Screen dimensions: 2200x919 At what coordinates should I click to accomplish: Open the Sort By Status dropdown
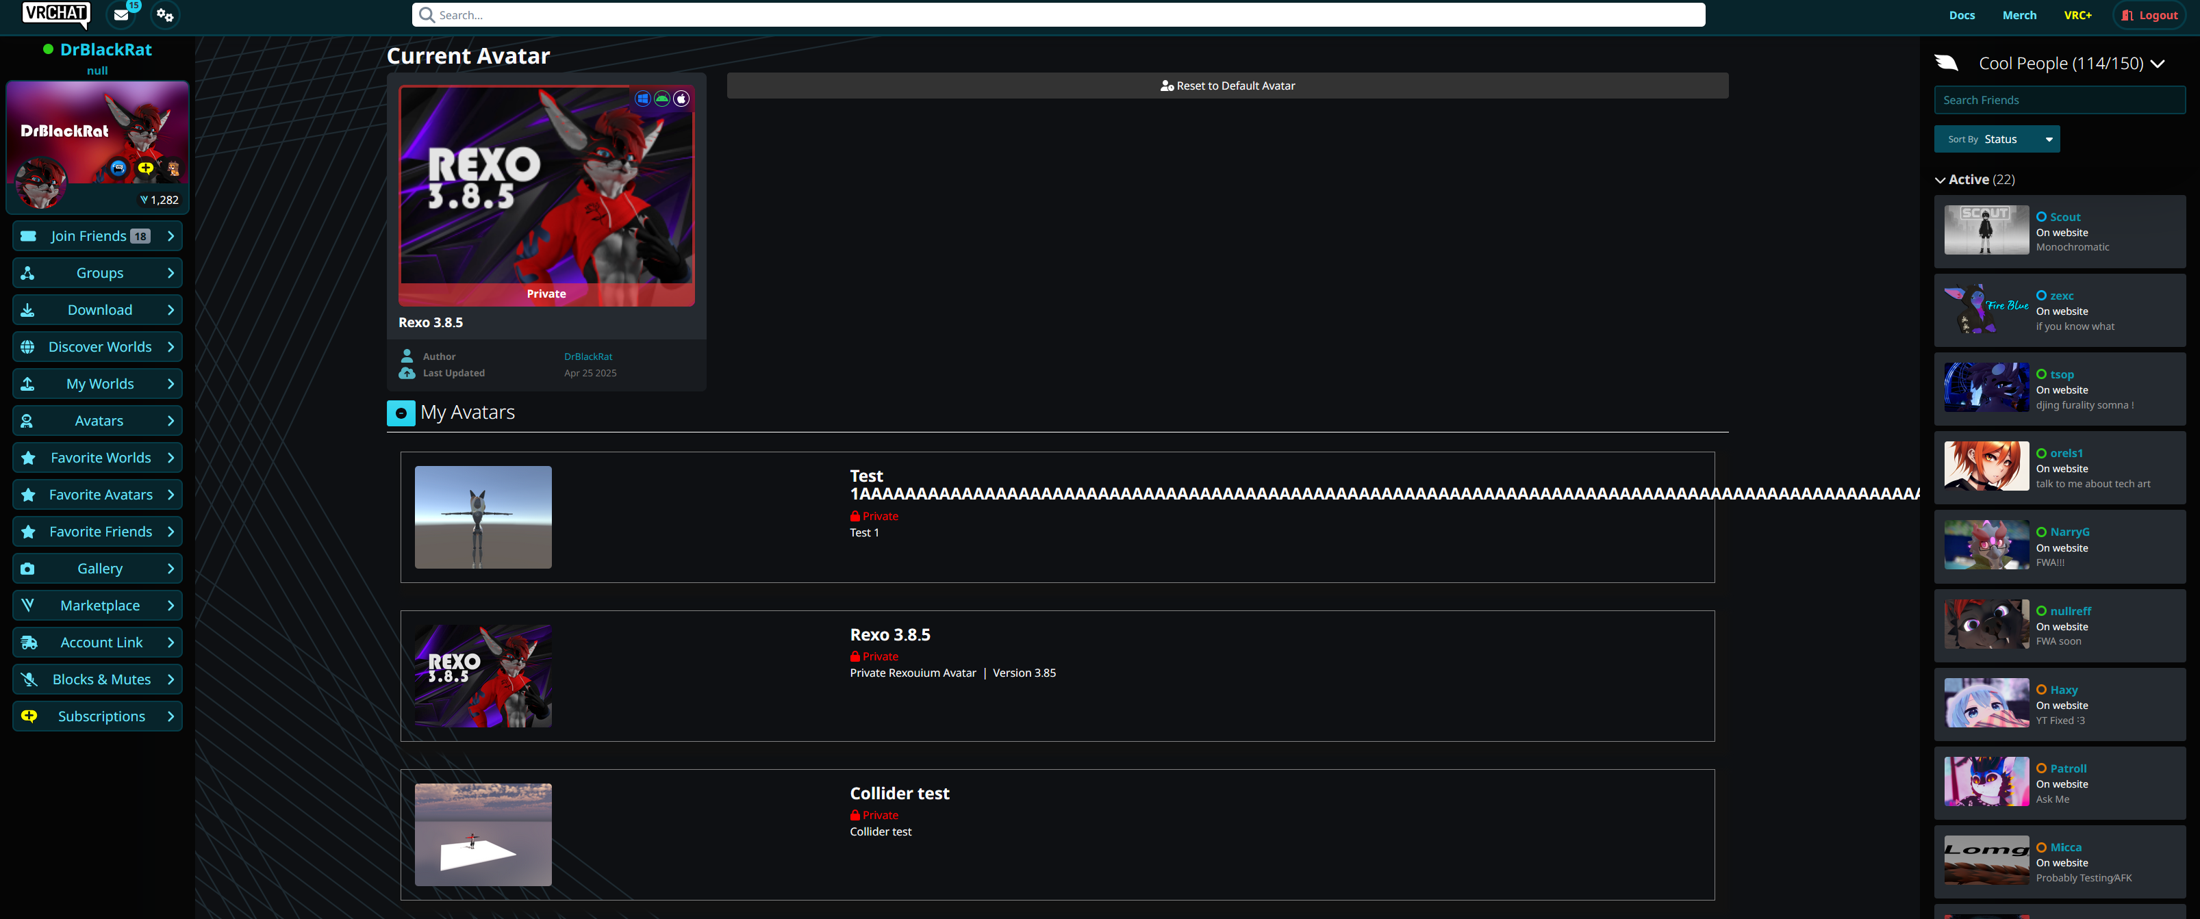pyautogui.click(x=1996, y=139)
